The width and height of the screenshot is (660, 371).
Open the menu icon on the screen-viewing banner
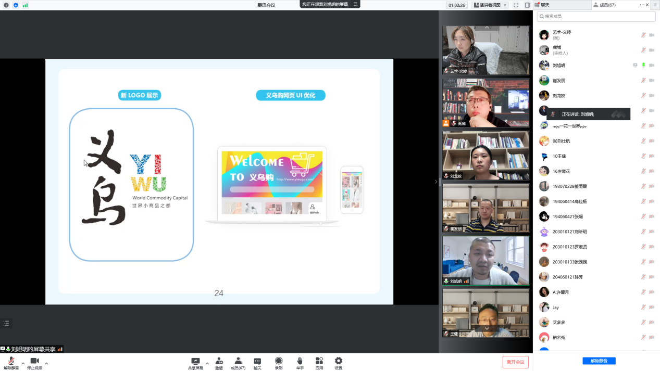pos(356,4)
